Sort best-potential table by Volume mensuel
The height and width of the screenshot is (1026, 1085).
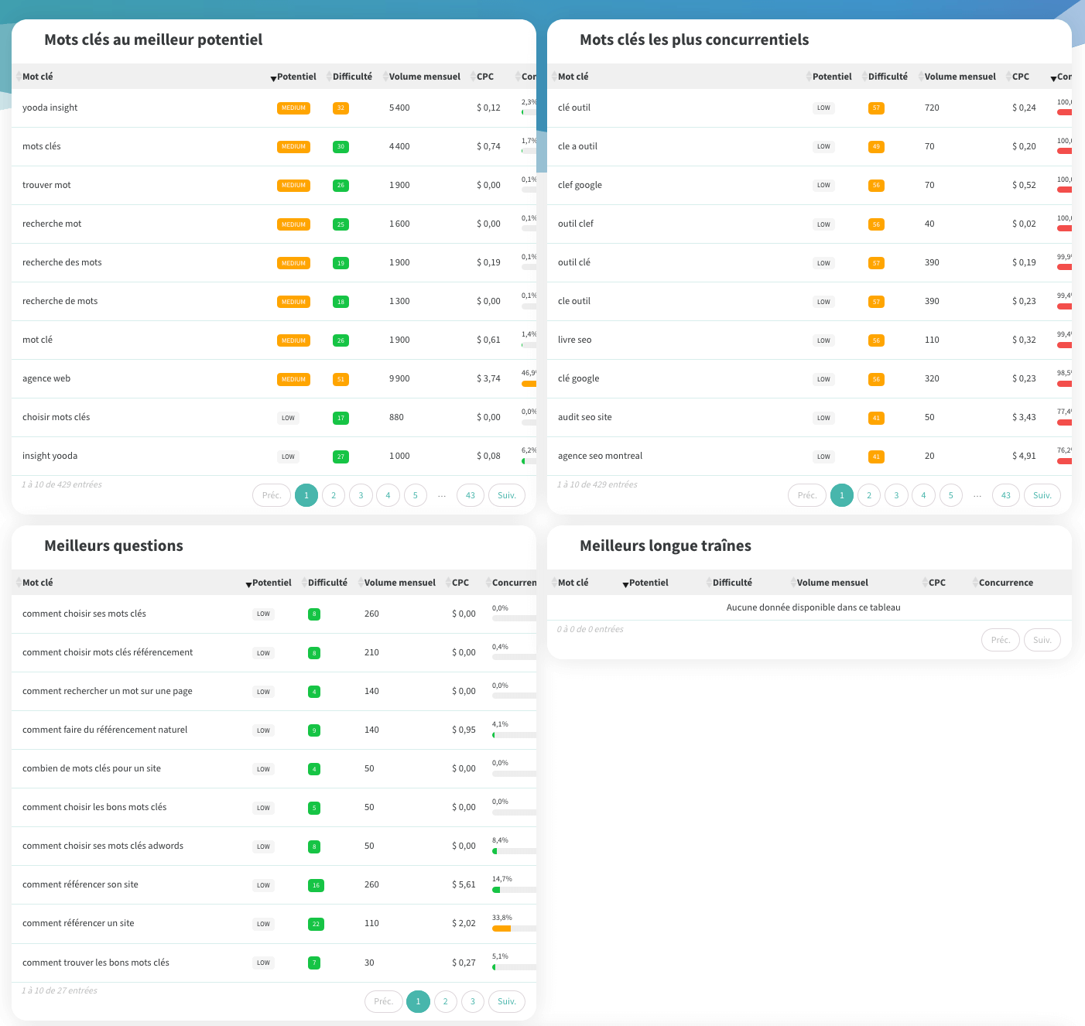424,77
